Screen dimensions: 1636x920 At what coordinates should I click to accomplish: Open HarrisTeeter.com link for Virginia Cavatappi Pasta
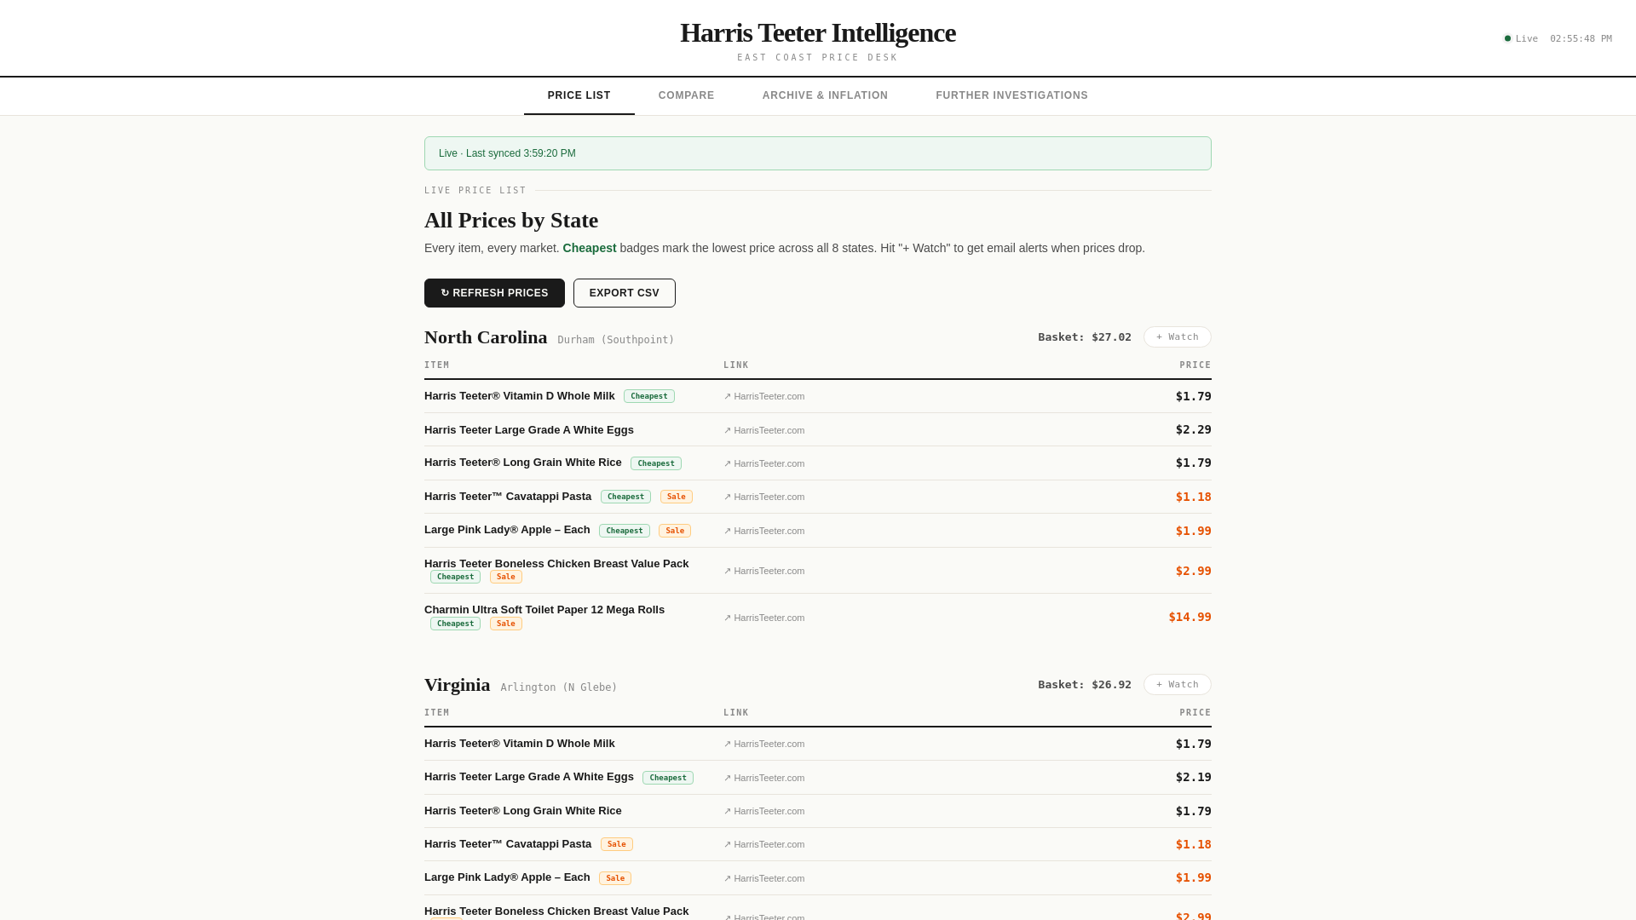[x=764, y=844]
